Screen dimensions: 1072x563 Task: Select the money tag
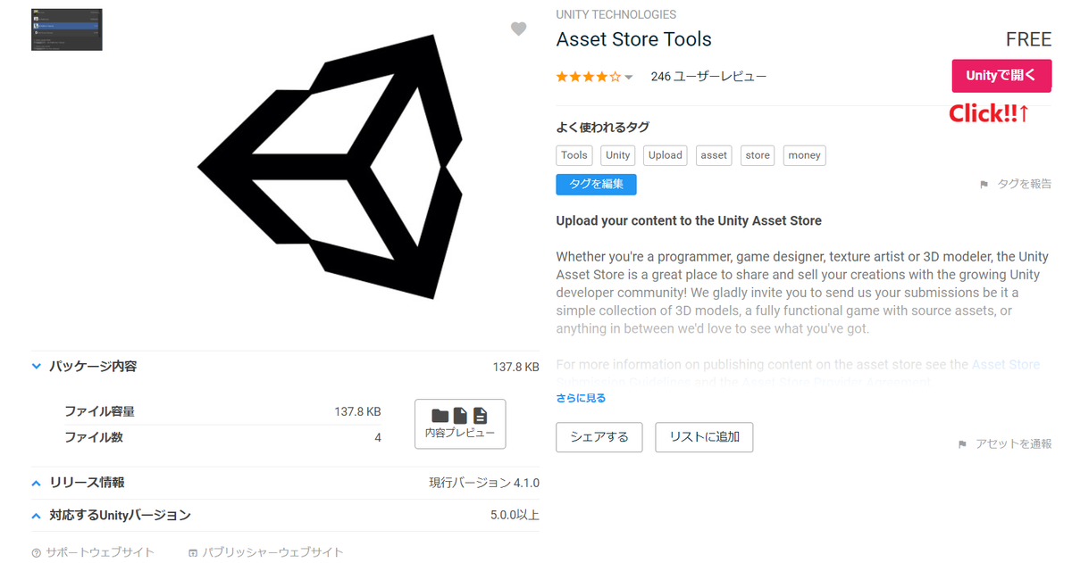(x=804, y=155)
